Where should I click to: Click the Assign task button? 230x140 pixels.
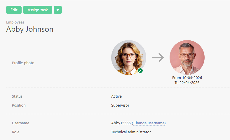(38, 10)
